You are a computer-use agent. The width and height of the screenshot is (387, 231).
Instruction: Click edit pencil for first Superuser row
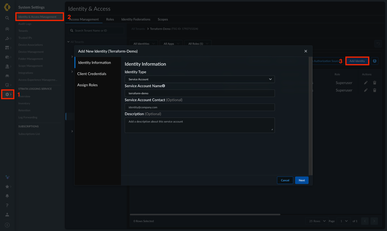366,83
